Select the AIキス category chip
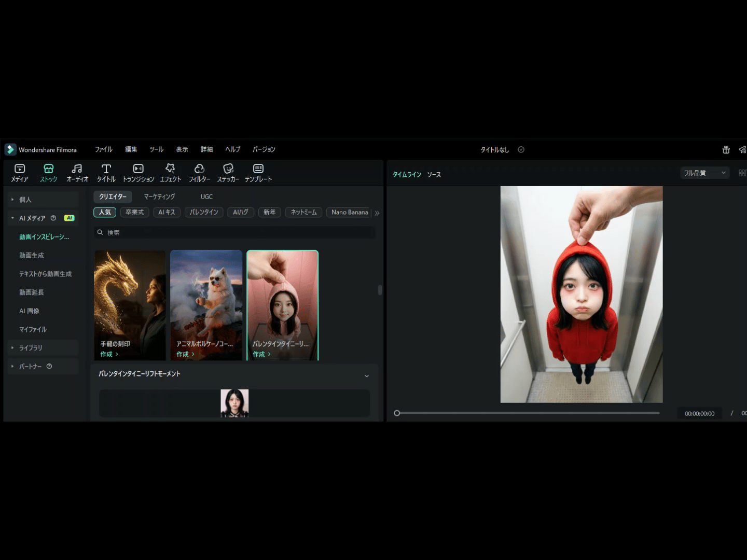Viewport: 747px width, 560px height. pyautogui.click(x=167, y=212)
